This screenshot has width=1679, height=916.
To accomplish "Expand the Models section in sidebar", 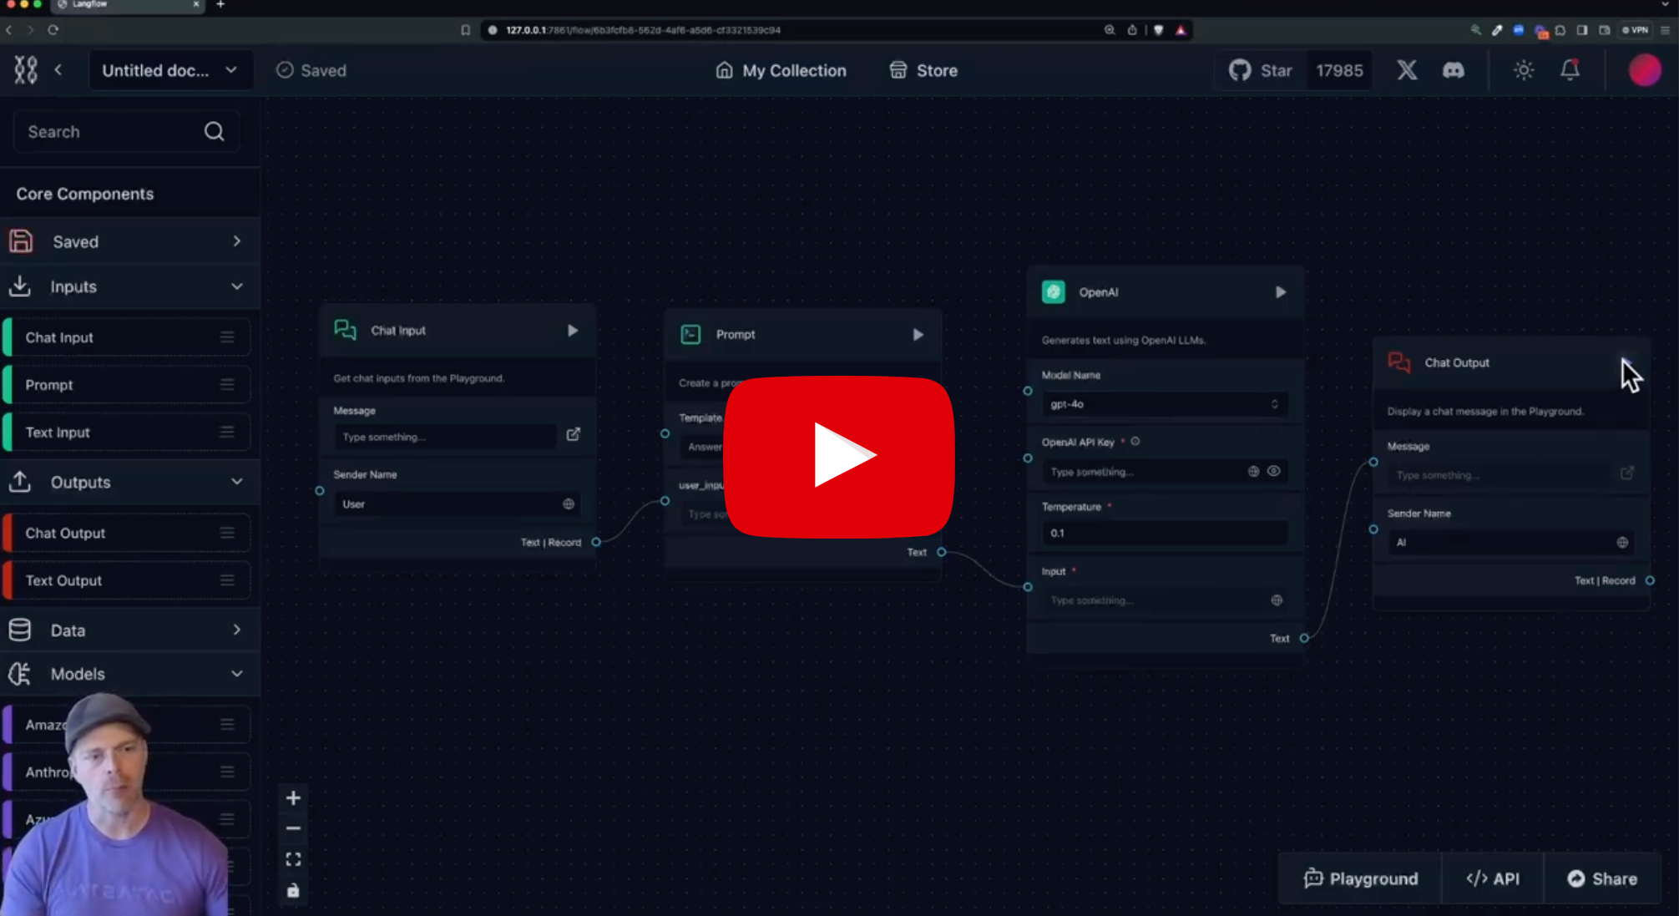I will pos(235,674).
